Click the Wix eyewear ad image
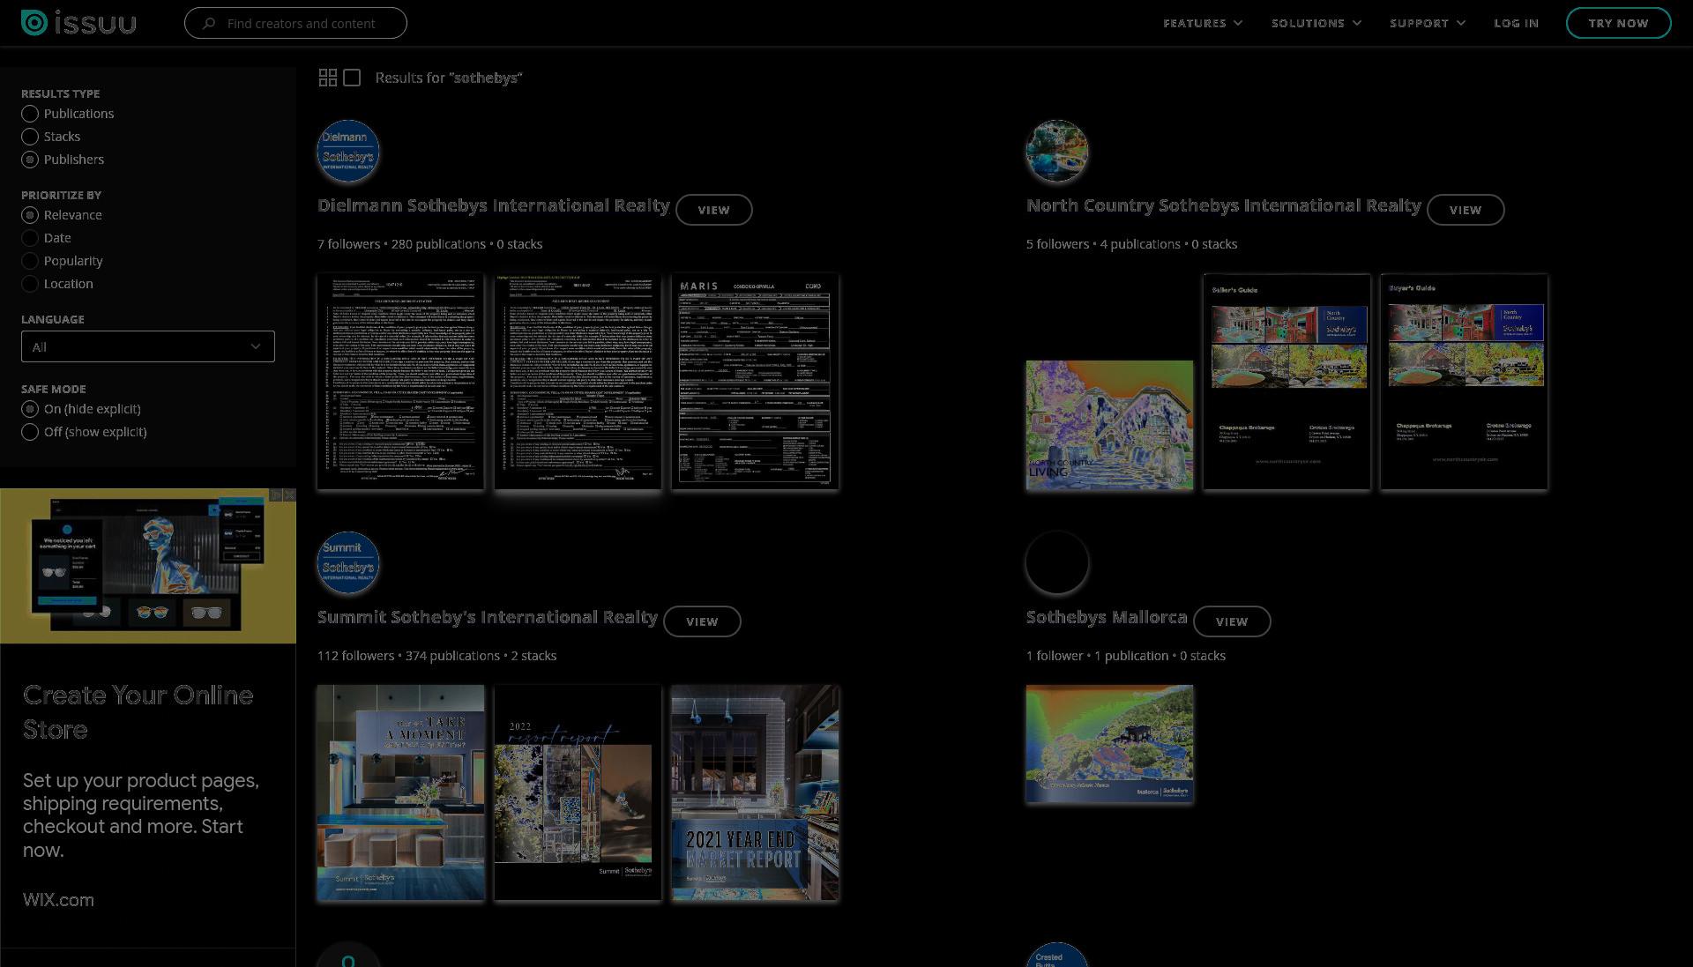Viewport: 1693px width, 967px height. 148,566
